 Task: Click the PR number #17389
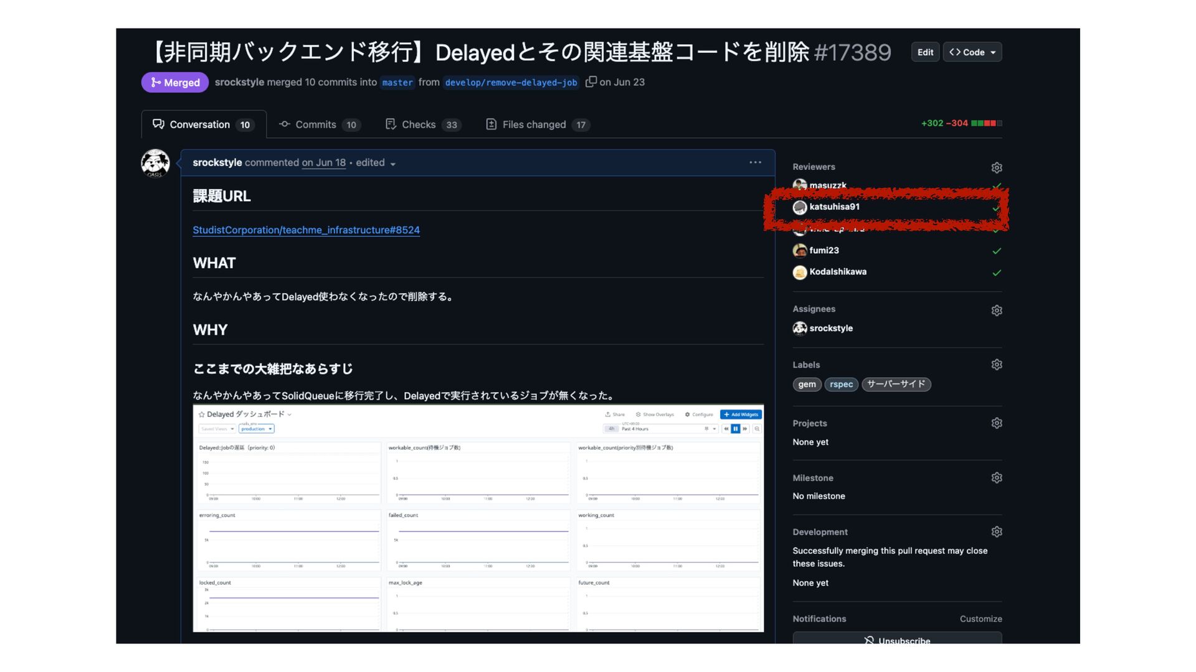tap(852, 52)
